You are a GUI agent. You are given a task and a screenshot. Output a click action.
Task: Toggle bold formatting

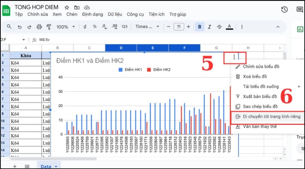[199, 27]
